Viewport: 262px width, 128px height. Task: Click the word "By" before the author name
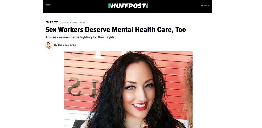(x=56, y=45)
